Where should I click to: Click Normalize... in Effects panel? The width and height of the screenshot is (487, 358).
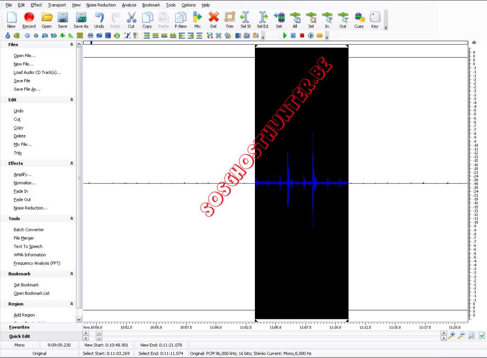[x=25, y=183]
